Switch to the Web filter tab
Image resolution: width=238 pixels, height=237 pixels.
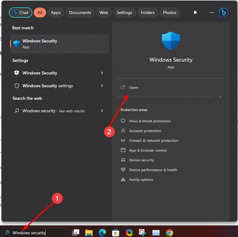104,13
